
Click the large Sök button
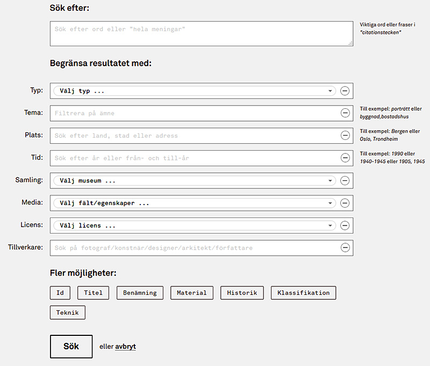click(x=71, y=347)
